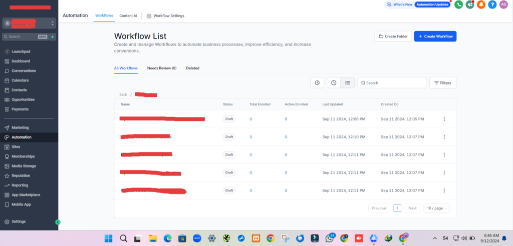The image size is (513, 246).
Task: Select the All Workflows tab
Action: point(126,68)
